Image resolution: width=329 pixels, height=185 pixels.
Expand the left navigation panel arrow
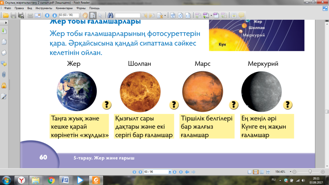point(6,22)
